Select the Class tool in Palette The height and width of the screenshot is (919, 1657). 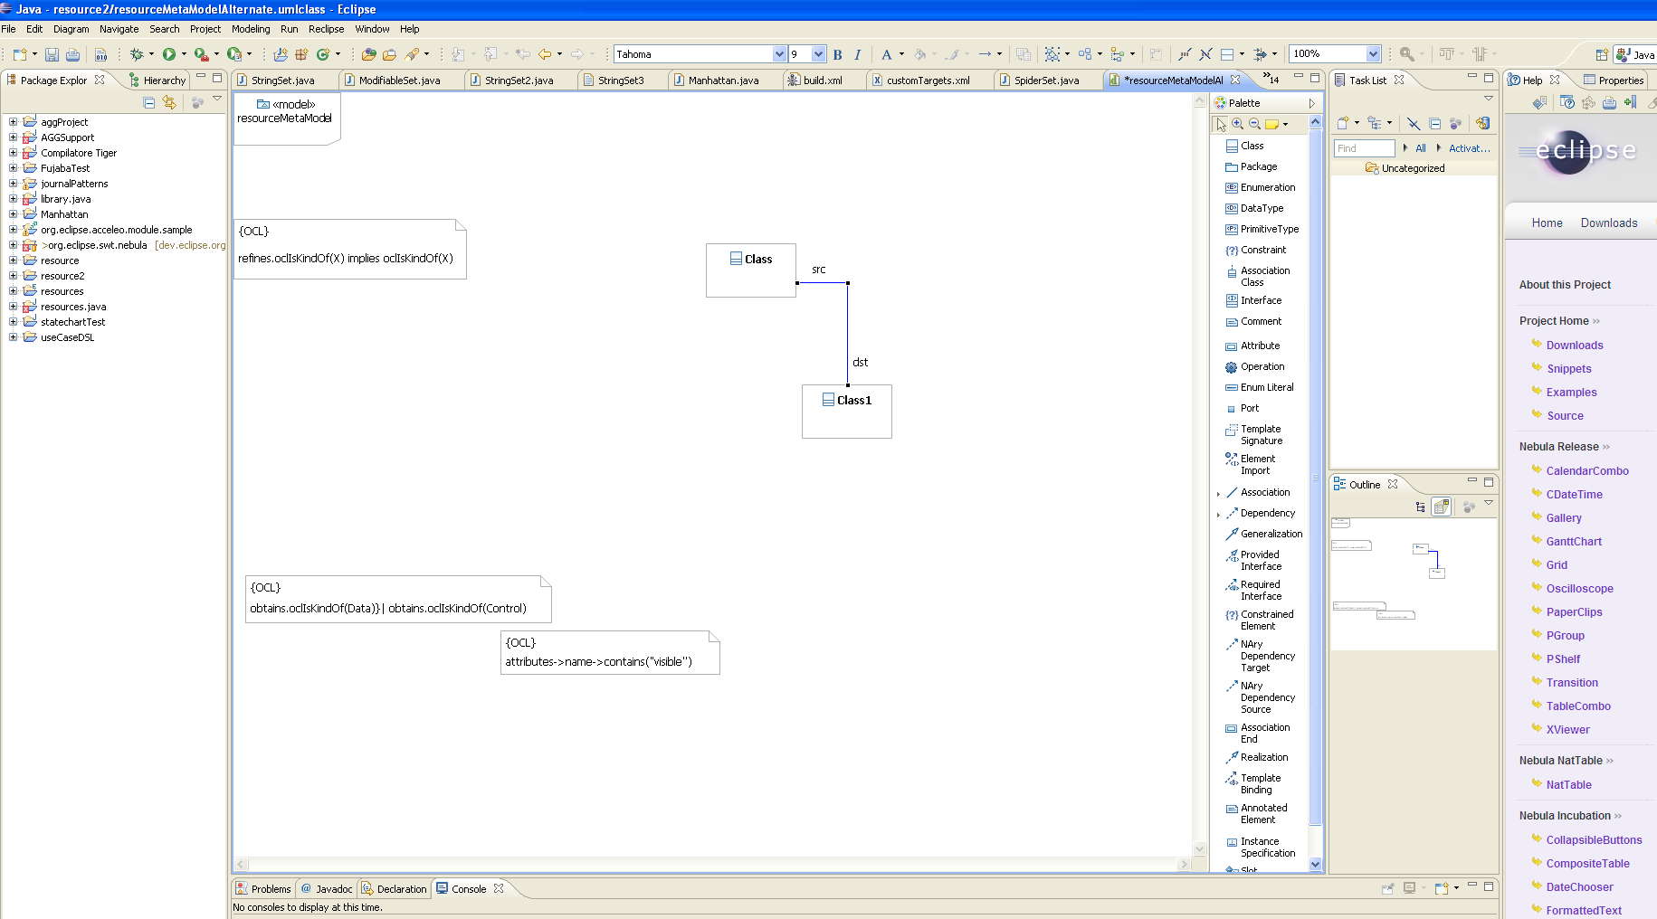click(1245, 146)
